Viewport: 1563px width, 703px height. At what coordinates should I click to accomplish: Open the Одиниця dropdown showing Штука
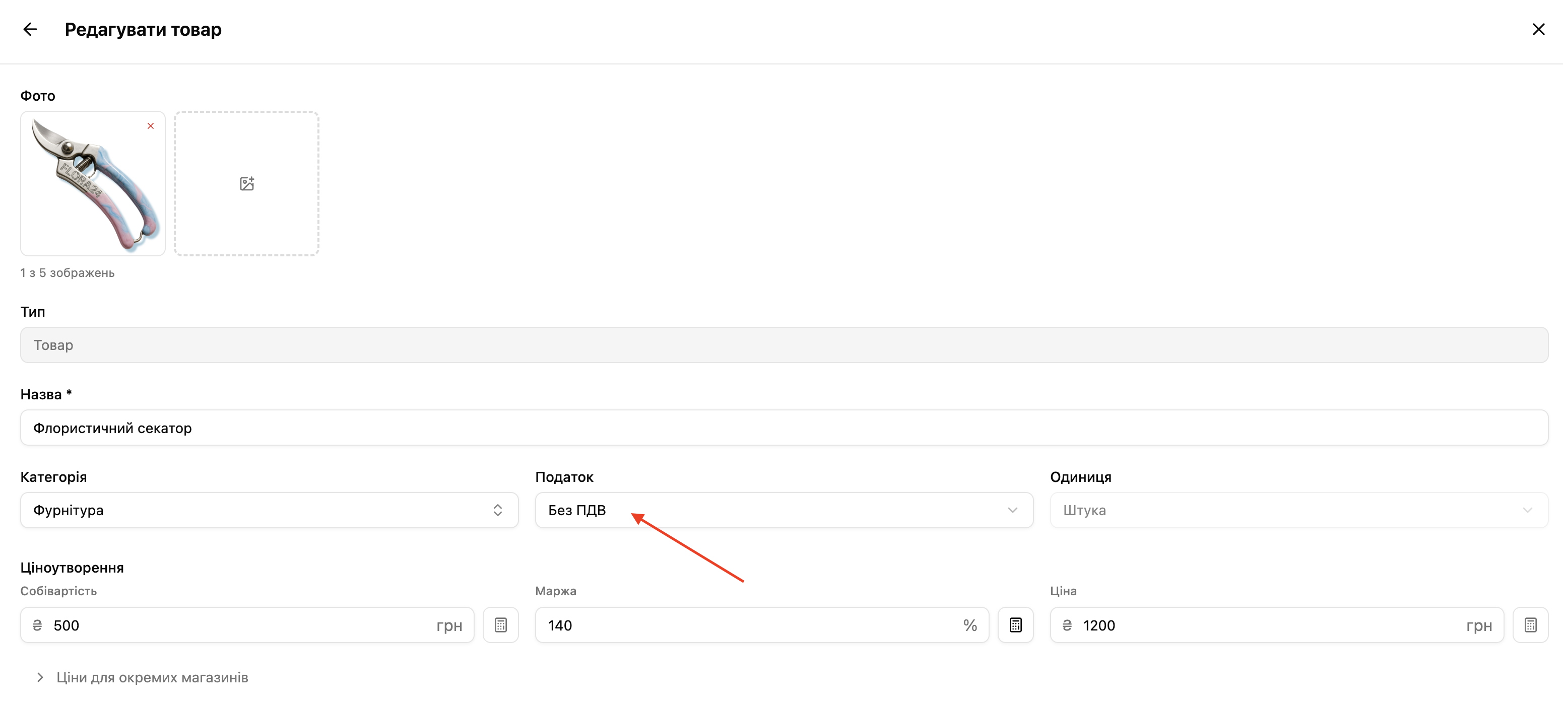click(1298, 510)
